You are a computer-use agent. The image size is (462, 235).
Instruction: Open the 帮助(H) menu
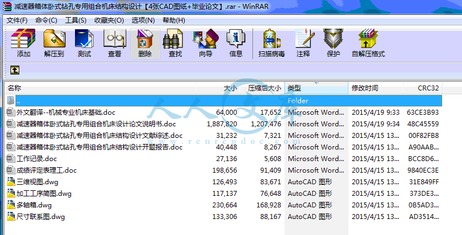(x=174, y=20)
